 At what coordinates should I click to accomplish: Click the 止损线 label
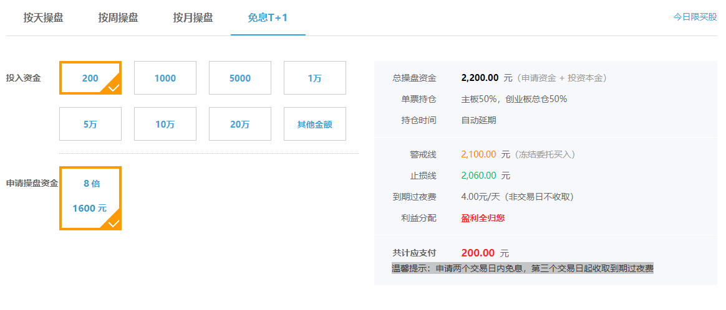click(x=423, y=176)
